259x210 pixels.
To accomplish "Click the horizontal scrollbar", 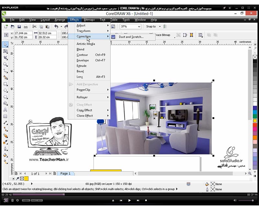I will point(185,173).
